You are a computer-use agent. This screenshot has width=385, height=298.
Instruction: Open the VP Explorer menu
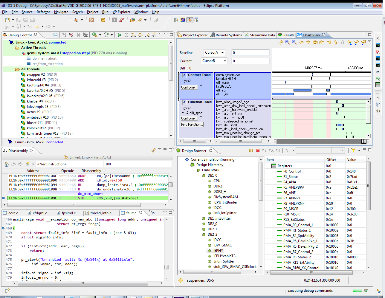[121, 12]
